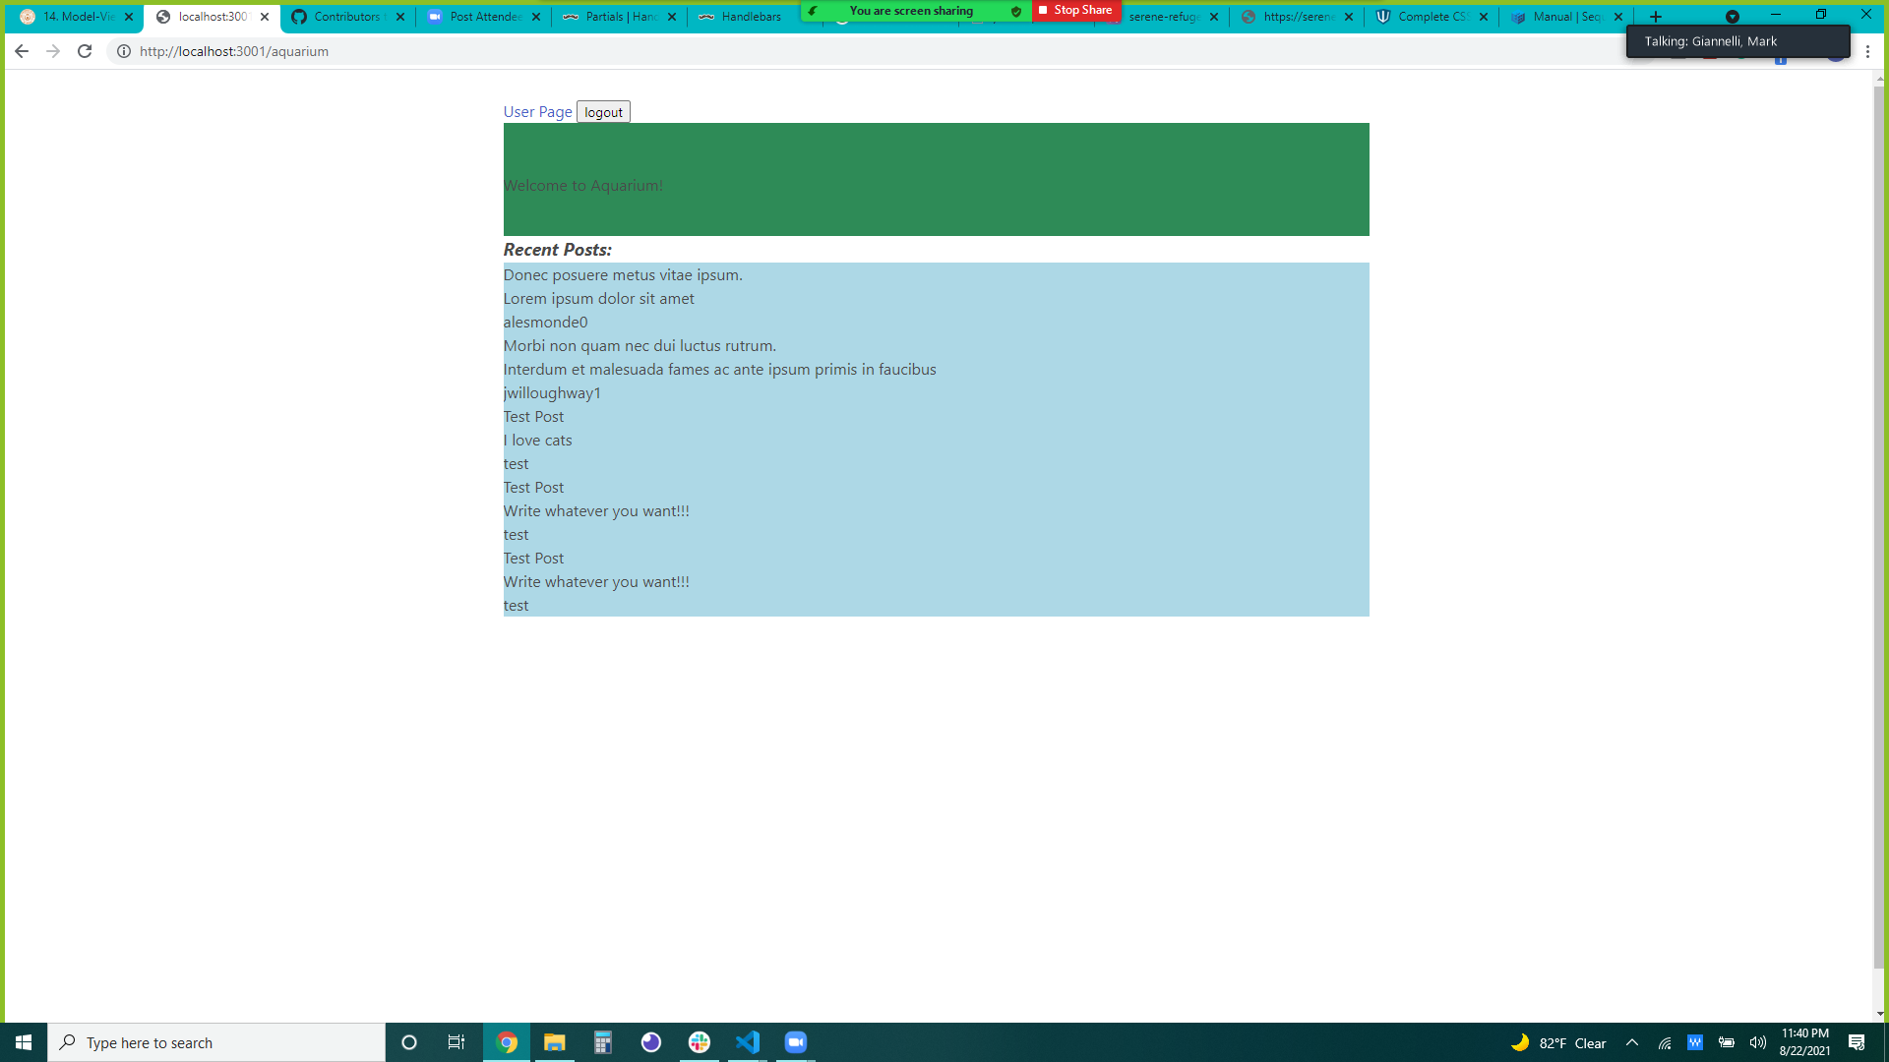
Task: Open Windows Start menu
Action: (24, 1042)
